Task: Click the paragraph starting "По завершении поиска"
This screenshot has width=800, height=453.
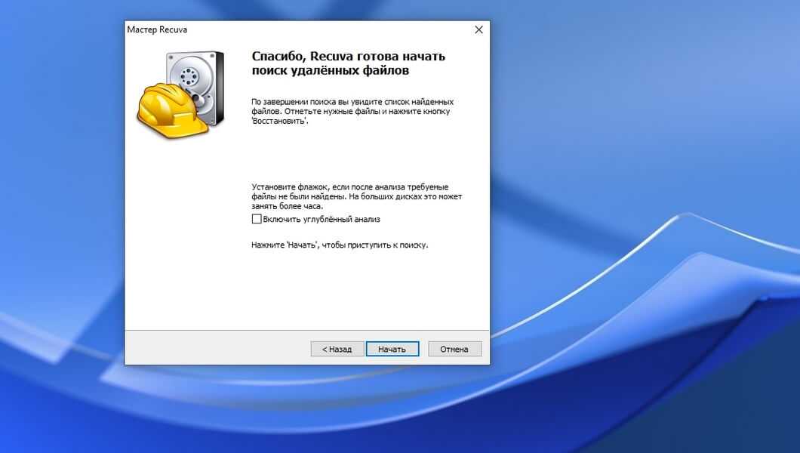Action: coord(352,111)
